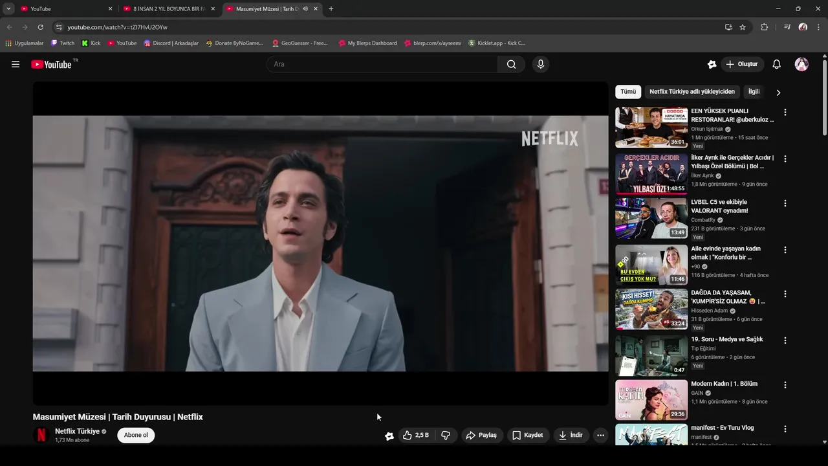
Task: Download the video with İndir
Action: (571, 436)
